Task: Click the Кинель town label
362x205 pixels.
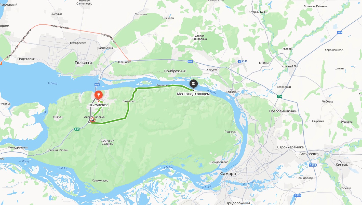Action: pyautogui.click(x=342, y=165)
